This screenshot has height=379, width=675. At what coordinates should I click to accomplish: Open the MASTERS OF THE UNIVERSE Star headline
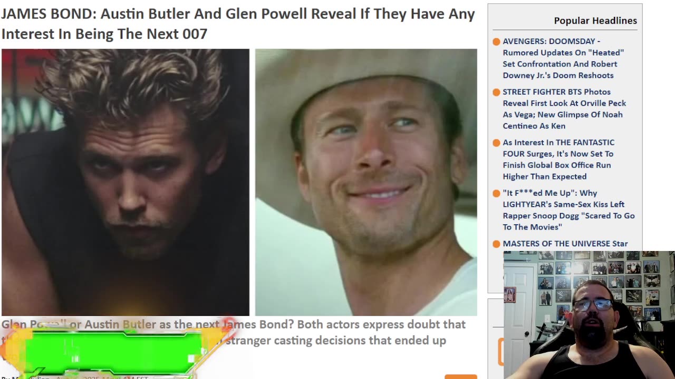[x=565, y=244]
